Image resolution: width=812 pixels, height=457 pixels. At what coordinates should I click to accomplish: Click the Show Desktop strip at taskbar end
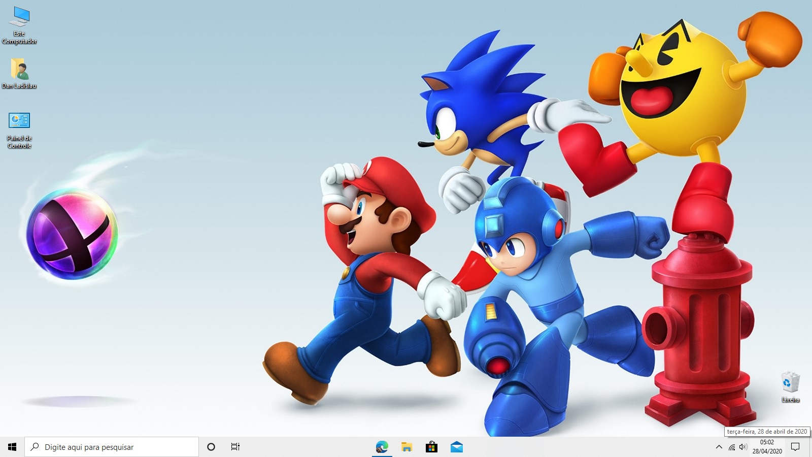[810, 447]
